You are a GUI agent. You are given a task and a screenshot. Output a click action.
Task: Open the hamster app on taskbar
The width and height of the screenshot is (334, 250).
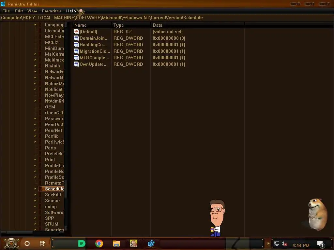coord(133,243)
